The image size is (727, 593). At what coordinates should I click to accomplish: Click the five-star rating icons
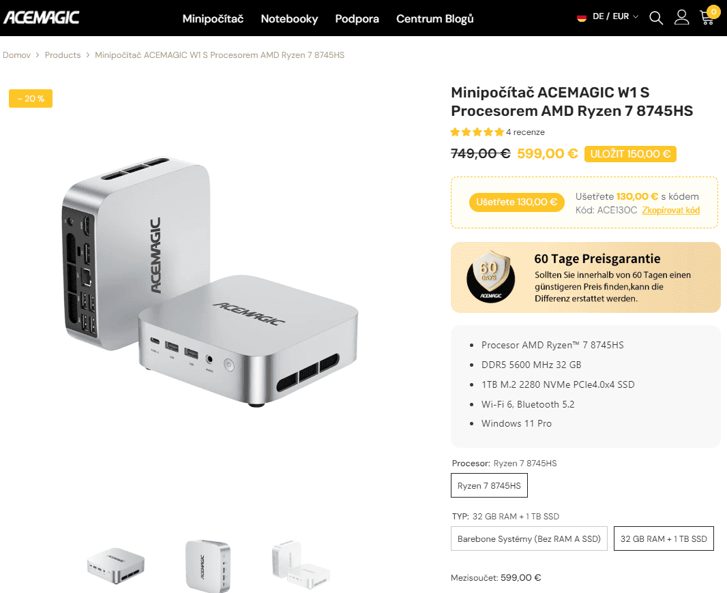tap(477, 132)
